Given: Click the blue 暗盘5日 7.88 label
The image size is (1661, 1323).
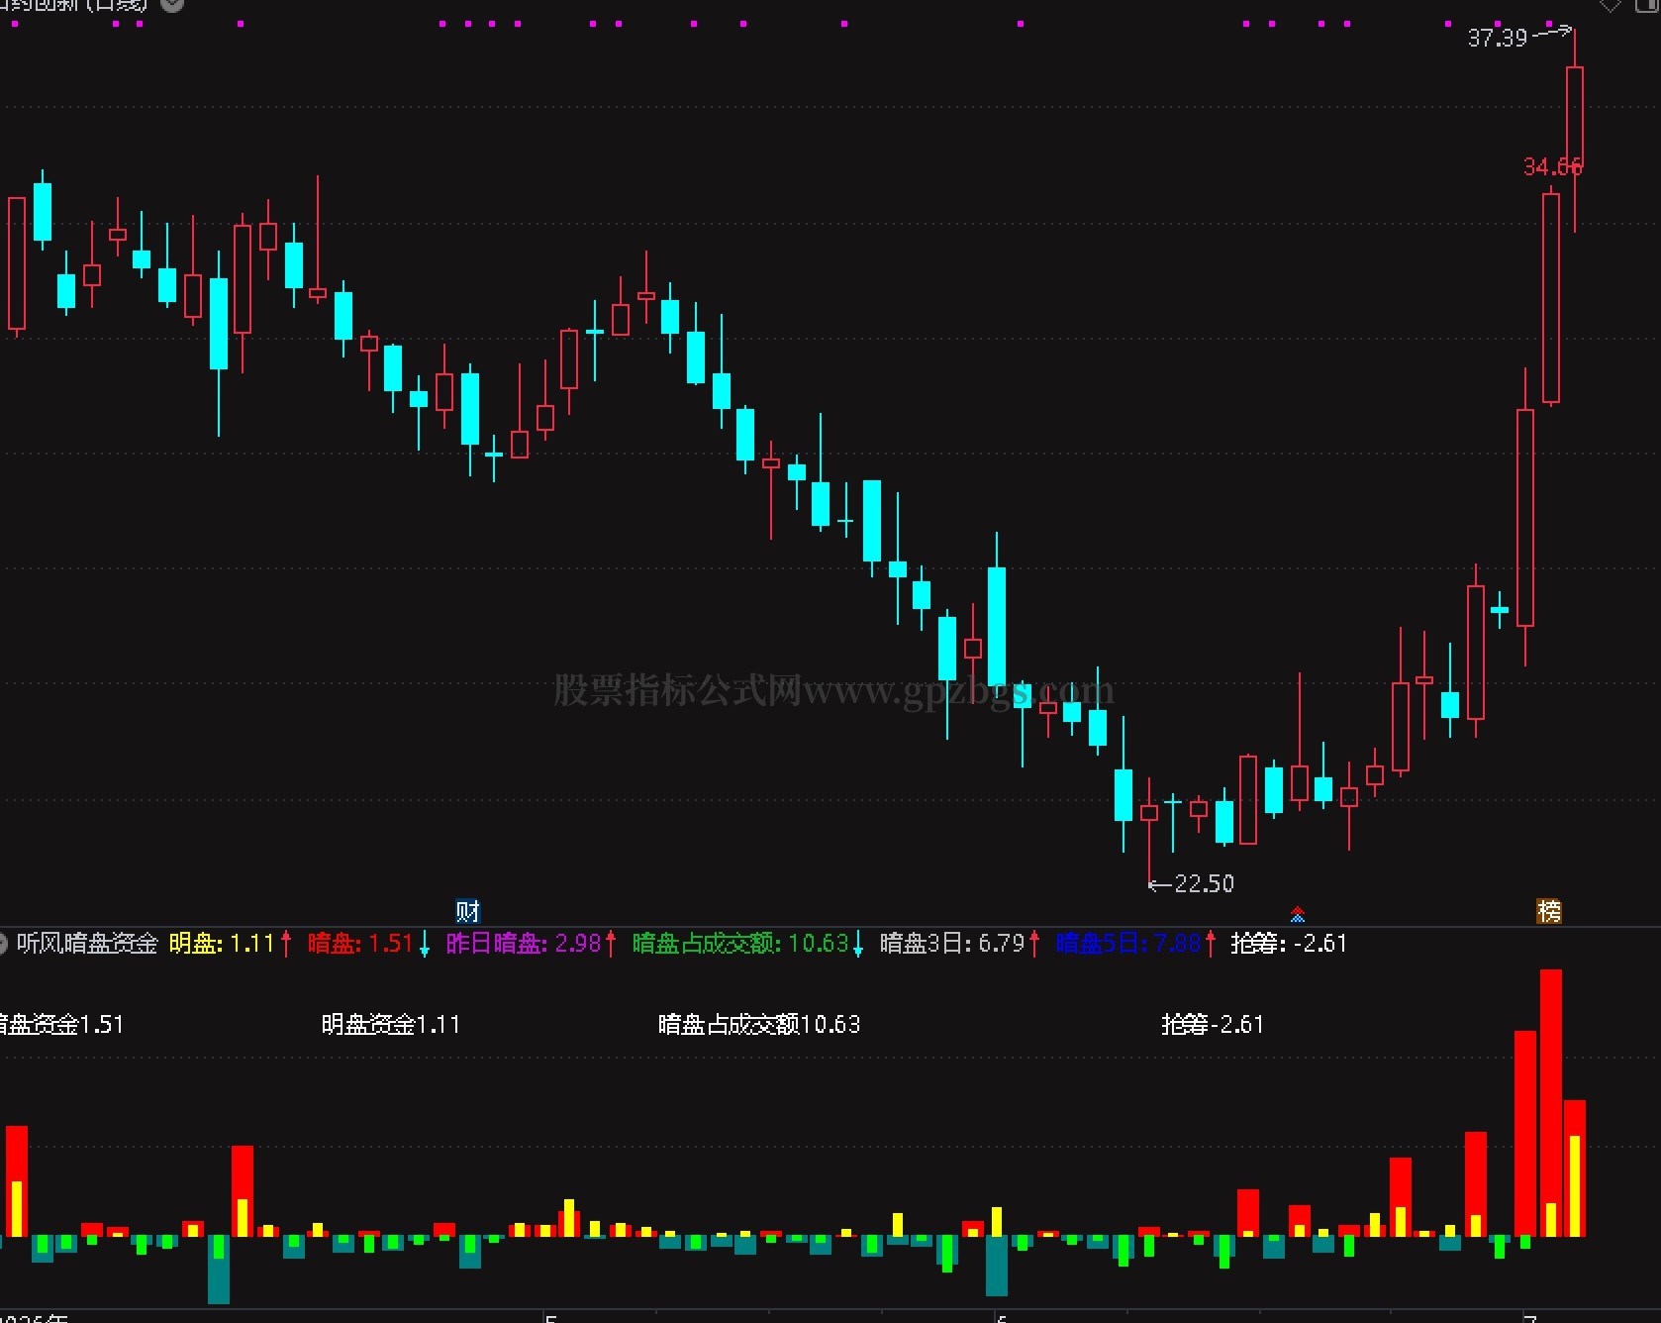Looking at the screenshot, I should click(1128, 944).
